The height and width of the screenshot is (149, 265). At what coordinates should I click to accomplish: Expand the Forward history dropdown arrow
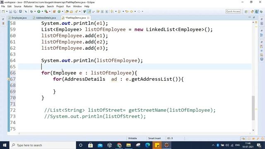142,12
